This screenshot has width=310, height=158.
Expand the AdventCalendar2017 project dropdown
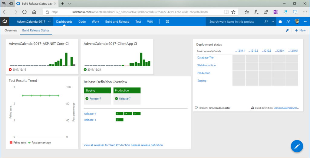(49, 22)
